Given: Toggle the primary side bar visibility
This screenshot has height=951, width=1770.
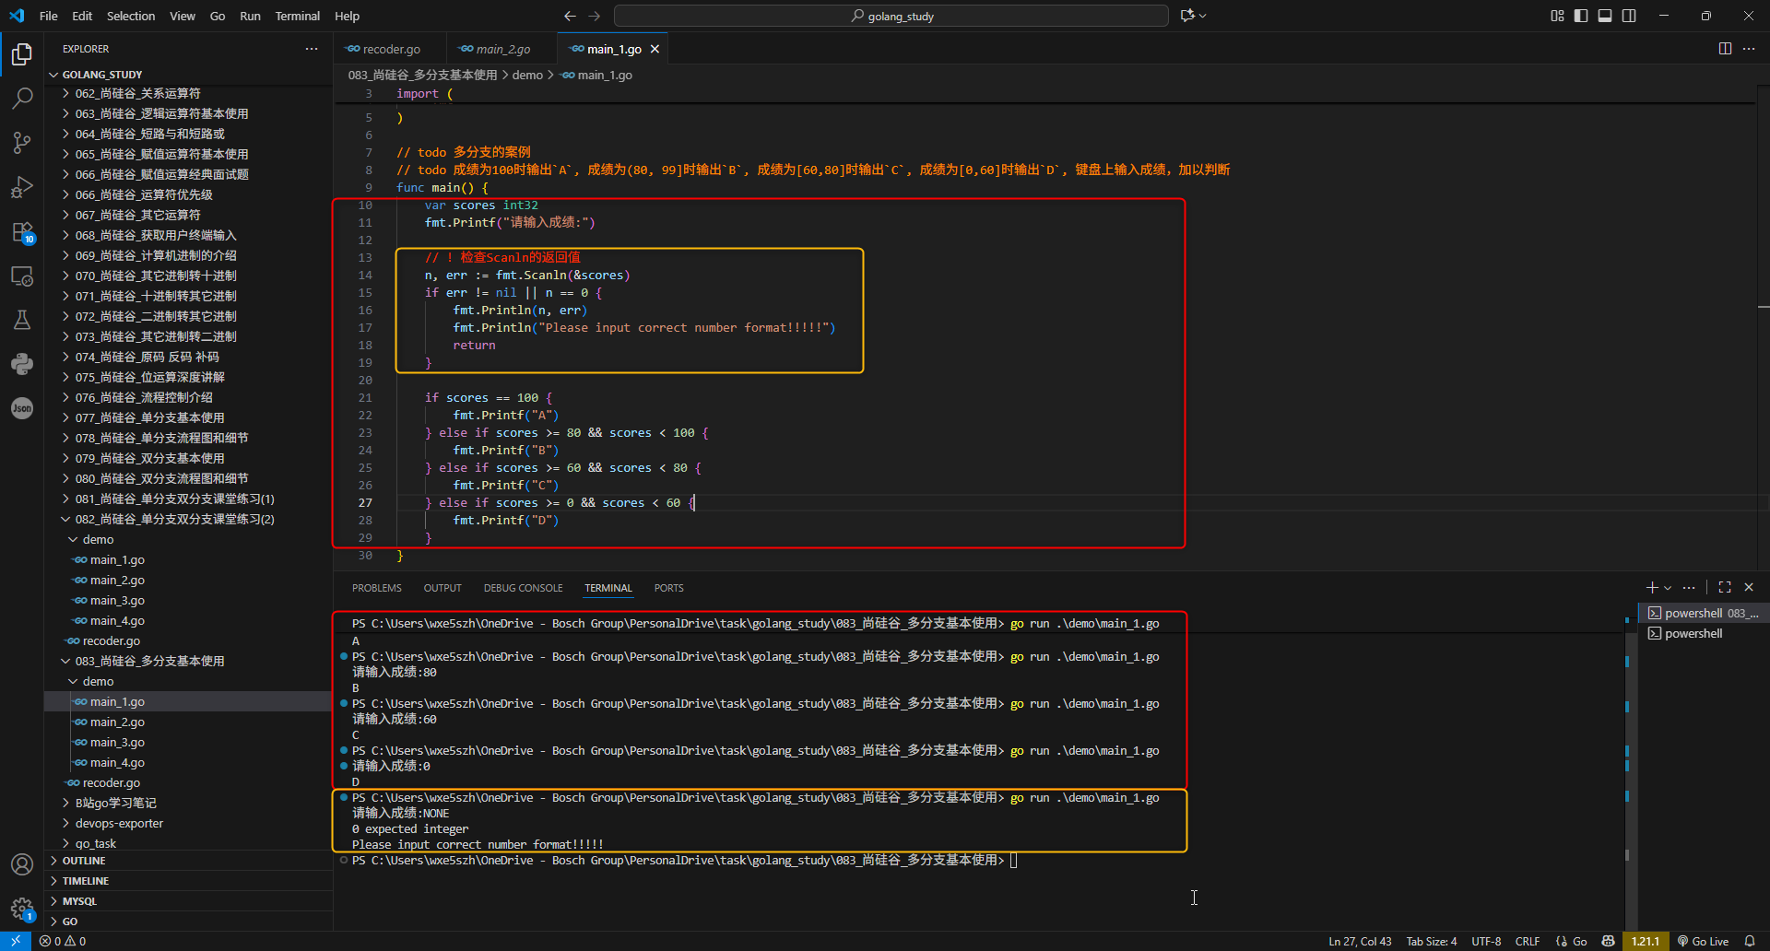Looking at the screenshot, I should click(x=1581, y=16).
